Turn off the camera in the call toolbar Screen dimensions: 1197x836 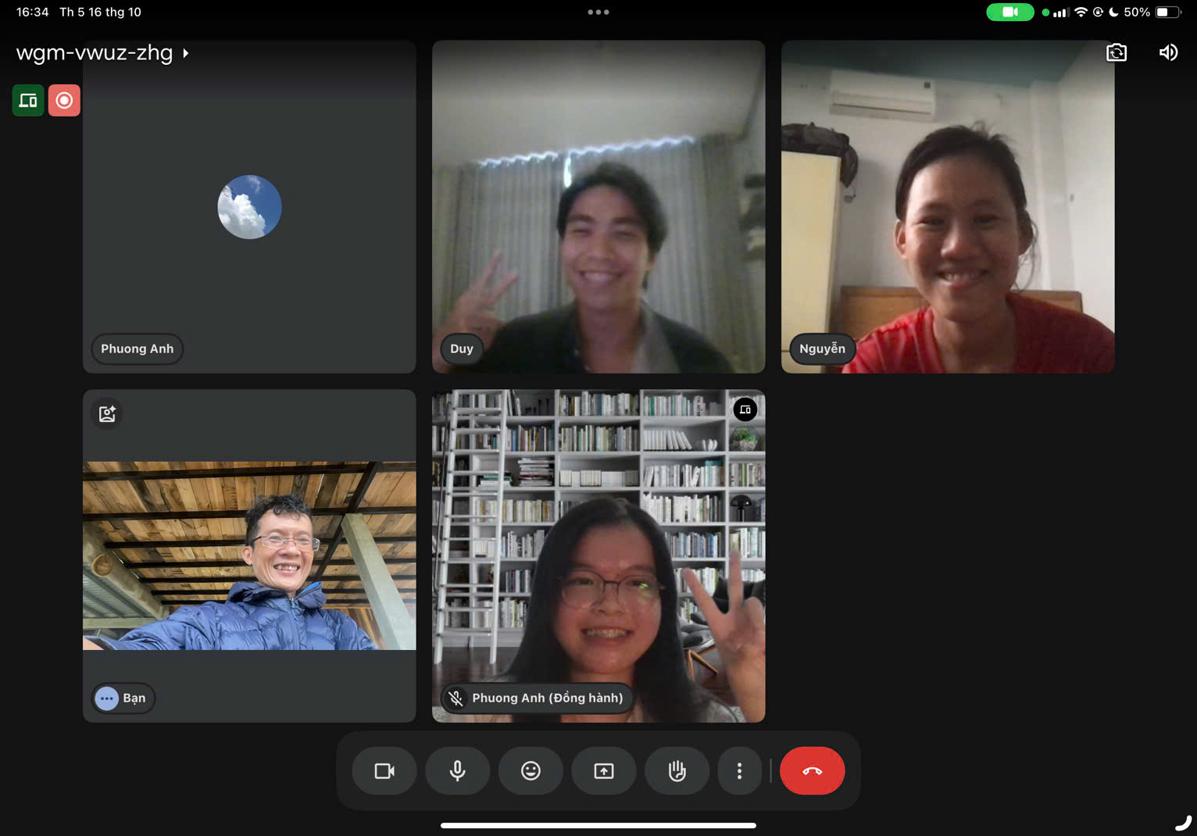pos(384,771)
